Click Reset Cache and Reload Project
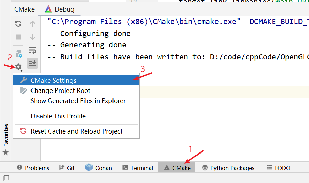The image size is (309, 183). pos(76,131)
